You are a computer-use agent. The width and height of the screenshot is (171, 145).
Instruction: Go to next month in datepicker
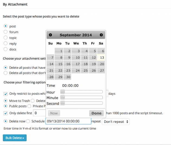[x=101, y=35]
